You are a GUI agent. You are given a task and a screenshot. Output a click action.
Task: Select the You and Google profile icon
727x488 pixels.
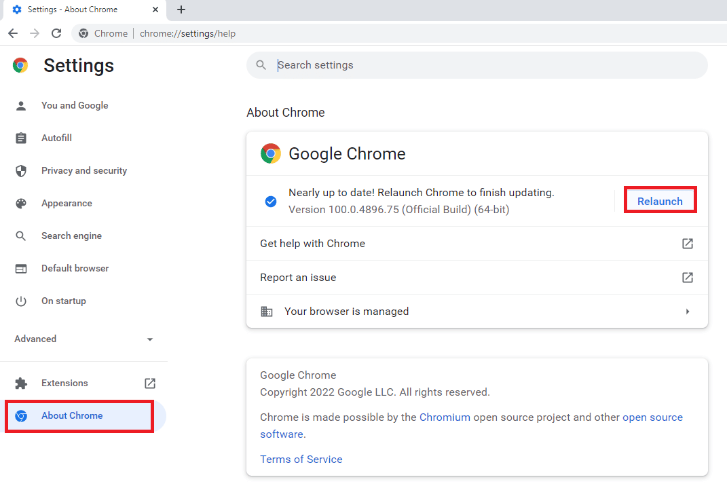pos(21,105)
